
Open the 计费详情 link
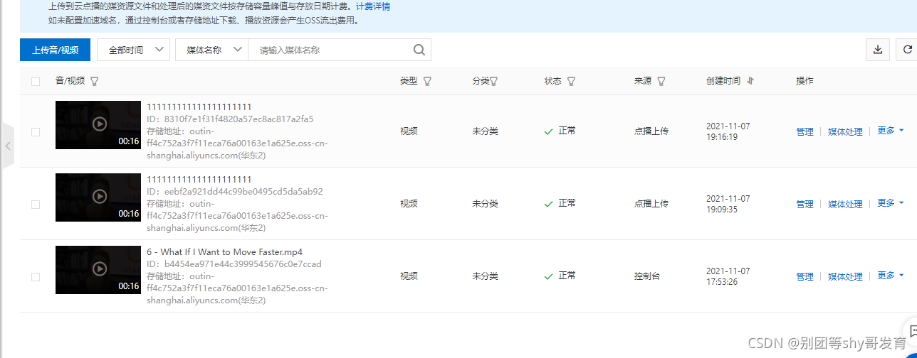tap(373, 6)
